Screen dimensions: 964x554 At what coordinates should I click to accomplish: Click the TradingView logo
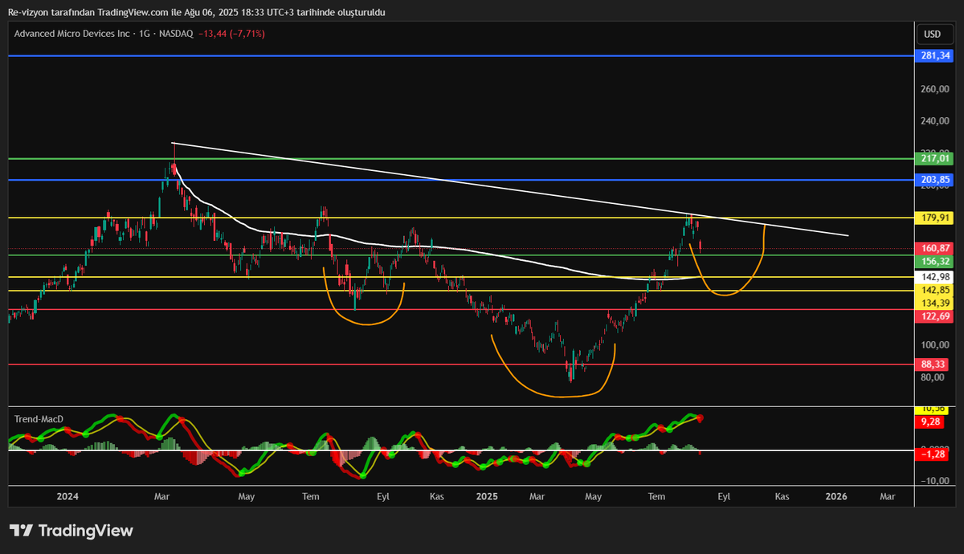point(71,531)
